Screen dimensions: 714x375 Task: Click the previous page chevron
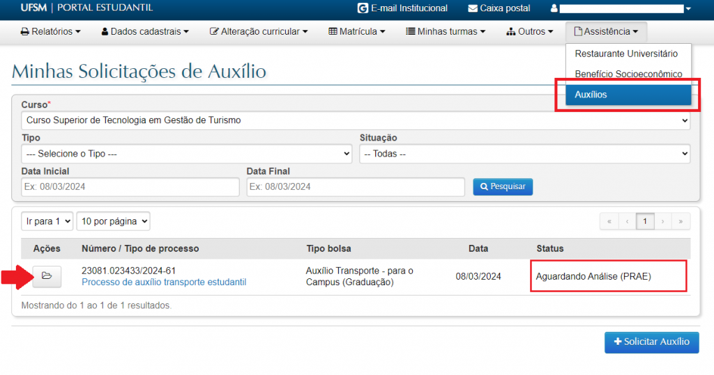pyautogui.click(x=628, y=221)
